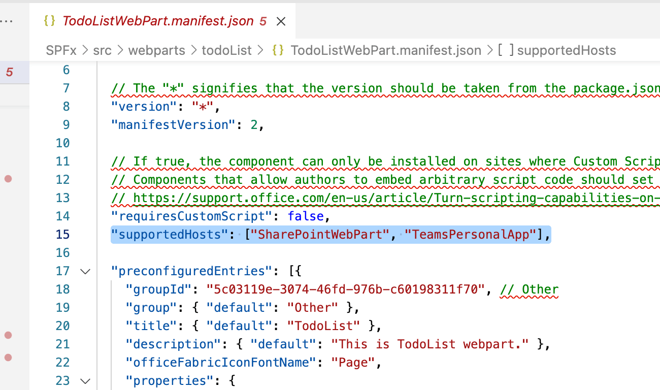This screenshot has width=660, height=390.
Task: Click the false value of requiresCustomScript
Action: [306, 216]
